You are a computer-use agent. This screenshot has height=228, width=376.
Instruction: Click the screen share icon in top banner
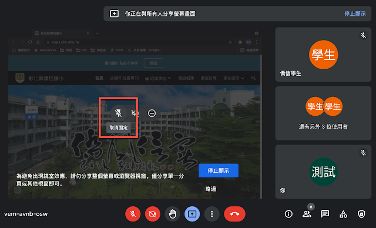click(114, 14)
